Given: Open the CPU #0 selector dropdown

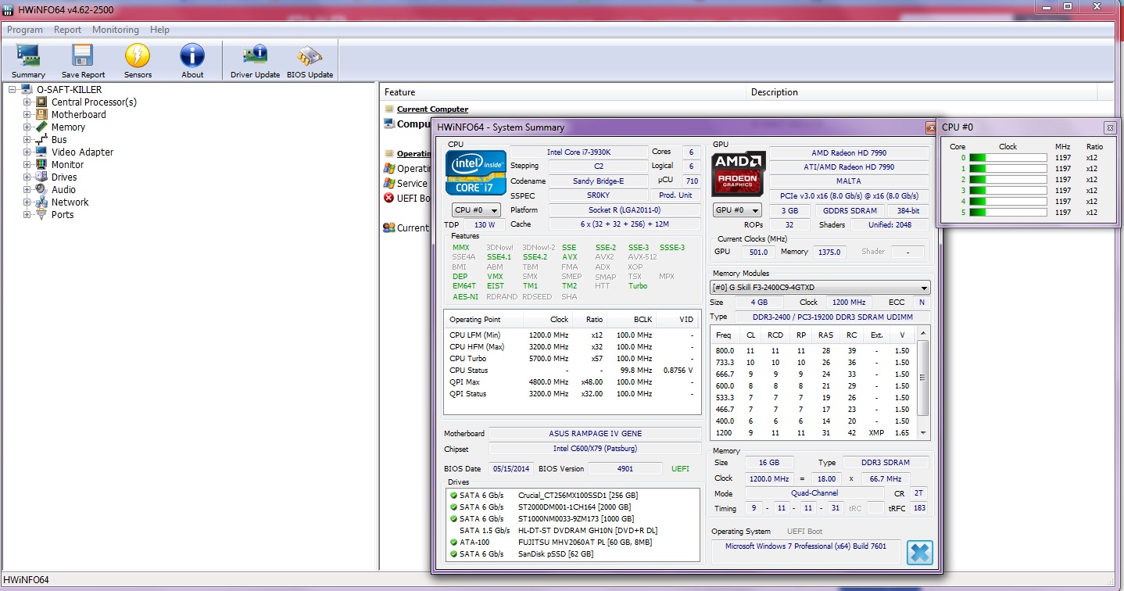Looking at the screenshot, I should tap(476, 210).
